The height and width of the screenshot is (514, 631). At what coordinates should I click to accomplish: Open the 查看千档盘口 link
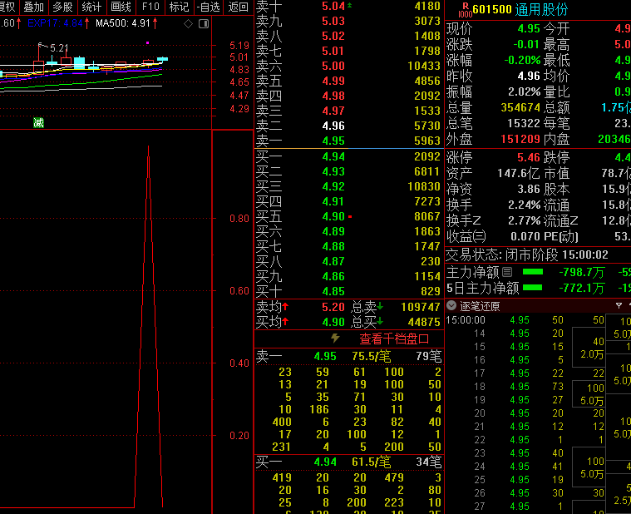(394, 339)
